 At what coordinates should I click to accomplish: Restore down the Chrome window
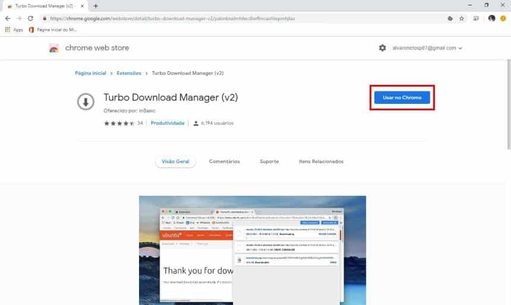coord(486,5)
